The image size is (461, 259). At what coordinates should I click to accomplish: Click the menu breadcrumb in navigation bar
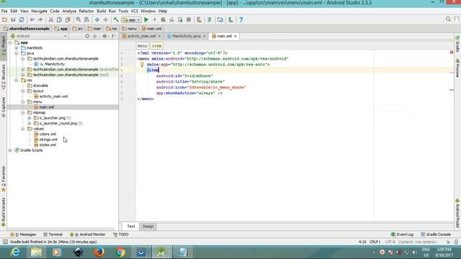click(130, 29)
